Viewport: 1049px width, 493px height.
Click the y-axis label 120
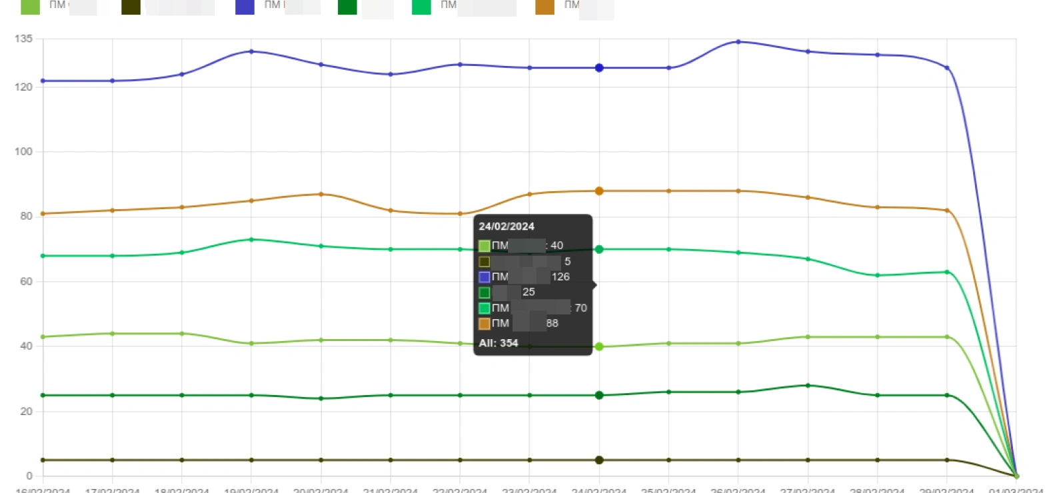tap(23, 87)
